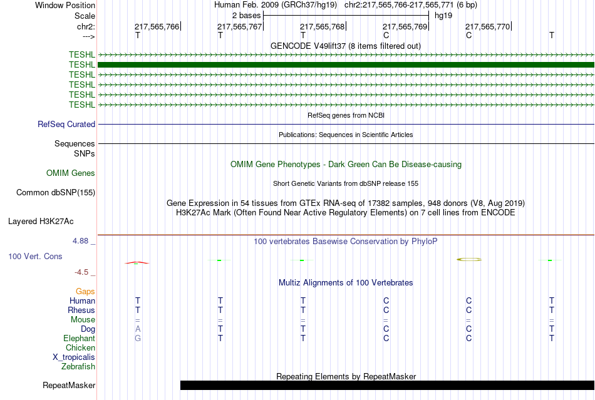Click the 'A' base in the Dog row
This screenshot has height=400, width=595.
click(x=138, y=329)
